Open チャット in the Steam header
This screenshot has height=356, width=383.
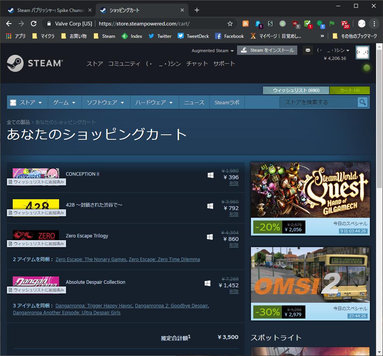point(197,64)
